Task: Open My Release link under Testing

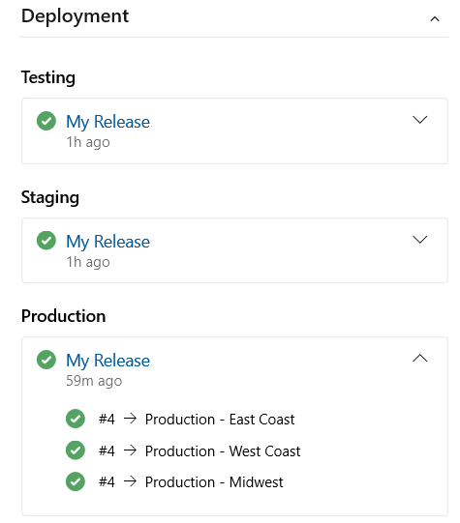Action: [107, 122]
